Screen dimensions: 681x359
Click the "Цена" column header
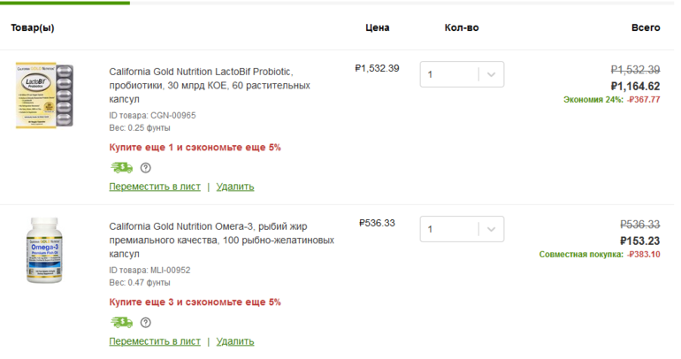point(378,27)
